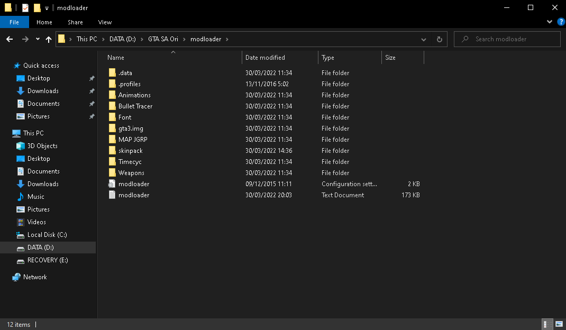Switch to the Home ribbon tab
566x330 pixels.
44,22
